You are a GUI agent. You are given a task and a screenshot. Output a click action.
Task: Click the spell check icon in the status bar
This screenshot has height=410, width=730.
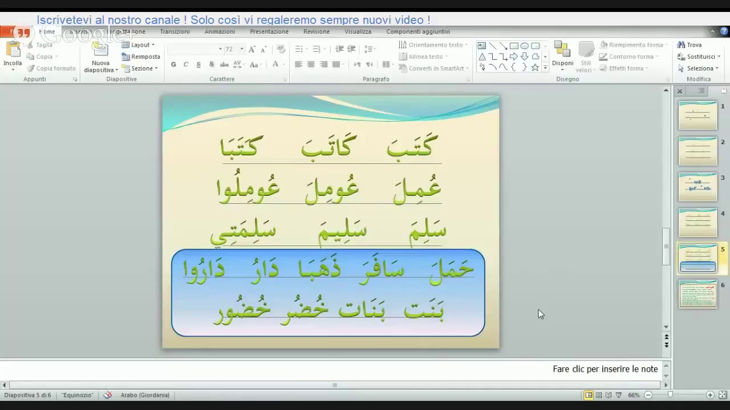pyautogui.click(x=108, y=395)
